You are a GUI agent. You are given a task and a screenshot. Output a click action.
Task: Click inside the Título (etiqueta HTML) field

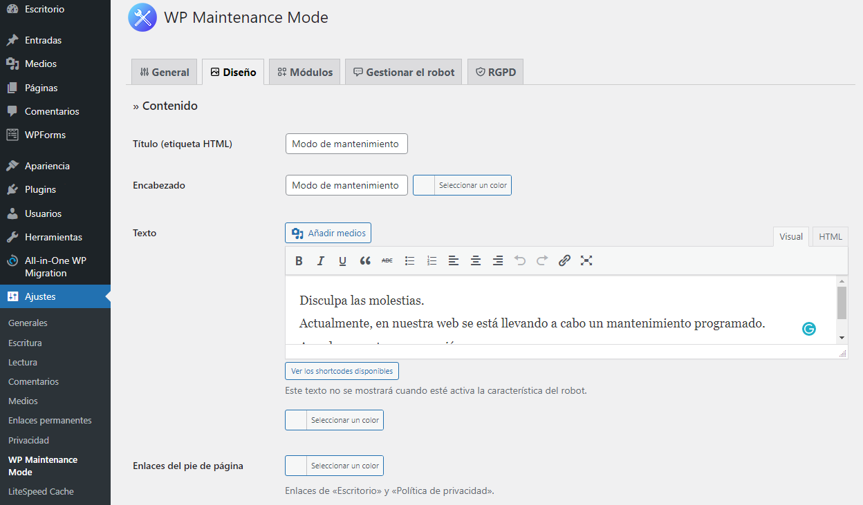pyautogui.click(x=346, y=144)
